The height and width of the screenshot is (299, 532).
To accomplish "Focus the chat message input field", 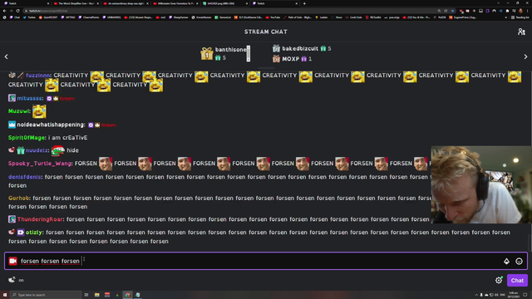I will pos(266,261).
